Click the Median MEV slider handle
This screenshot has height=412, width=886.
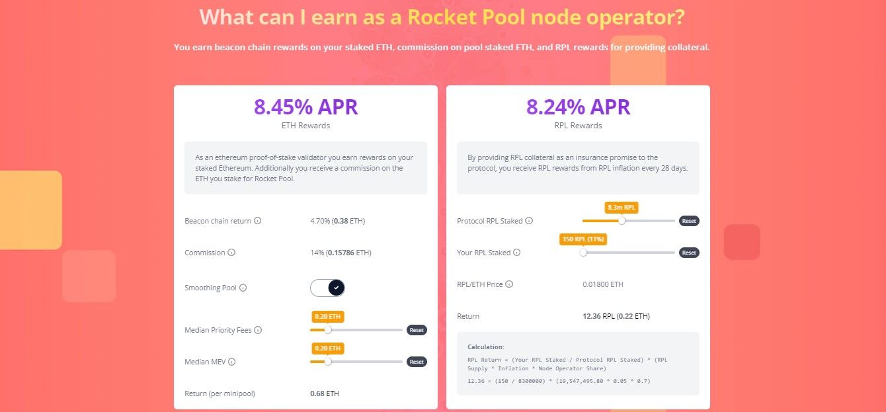(327, 362)
